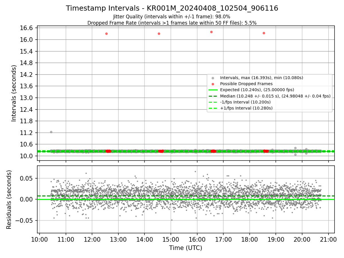This screenshot has height=258, width=344.
Task: Select legend entry 'Possible Dropped Frames'
Action: coord(246,84)
